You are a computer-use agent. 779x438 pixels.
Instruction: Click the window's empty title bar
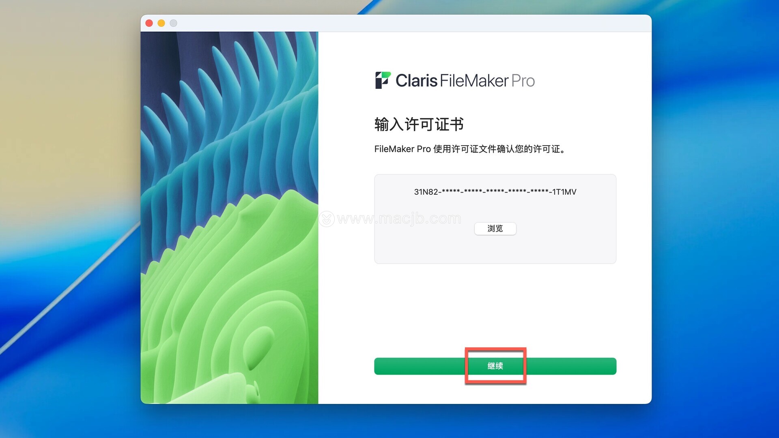click(406, 23)
